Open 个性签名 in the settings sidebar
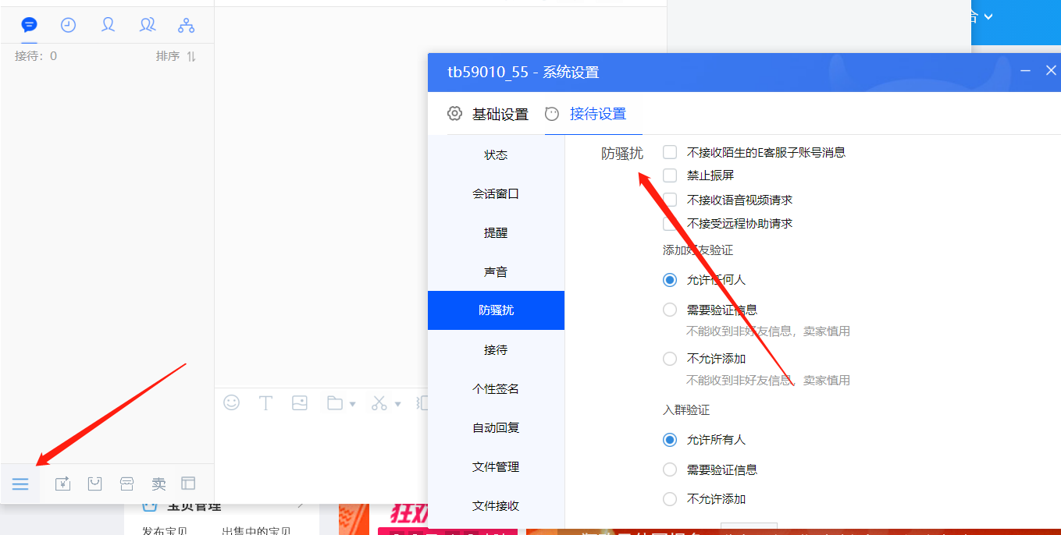 pyautogui.click(x=496, y=388)
